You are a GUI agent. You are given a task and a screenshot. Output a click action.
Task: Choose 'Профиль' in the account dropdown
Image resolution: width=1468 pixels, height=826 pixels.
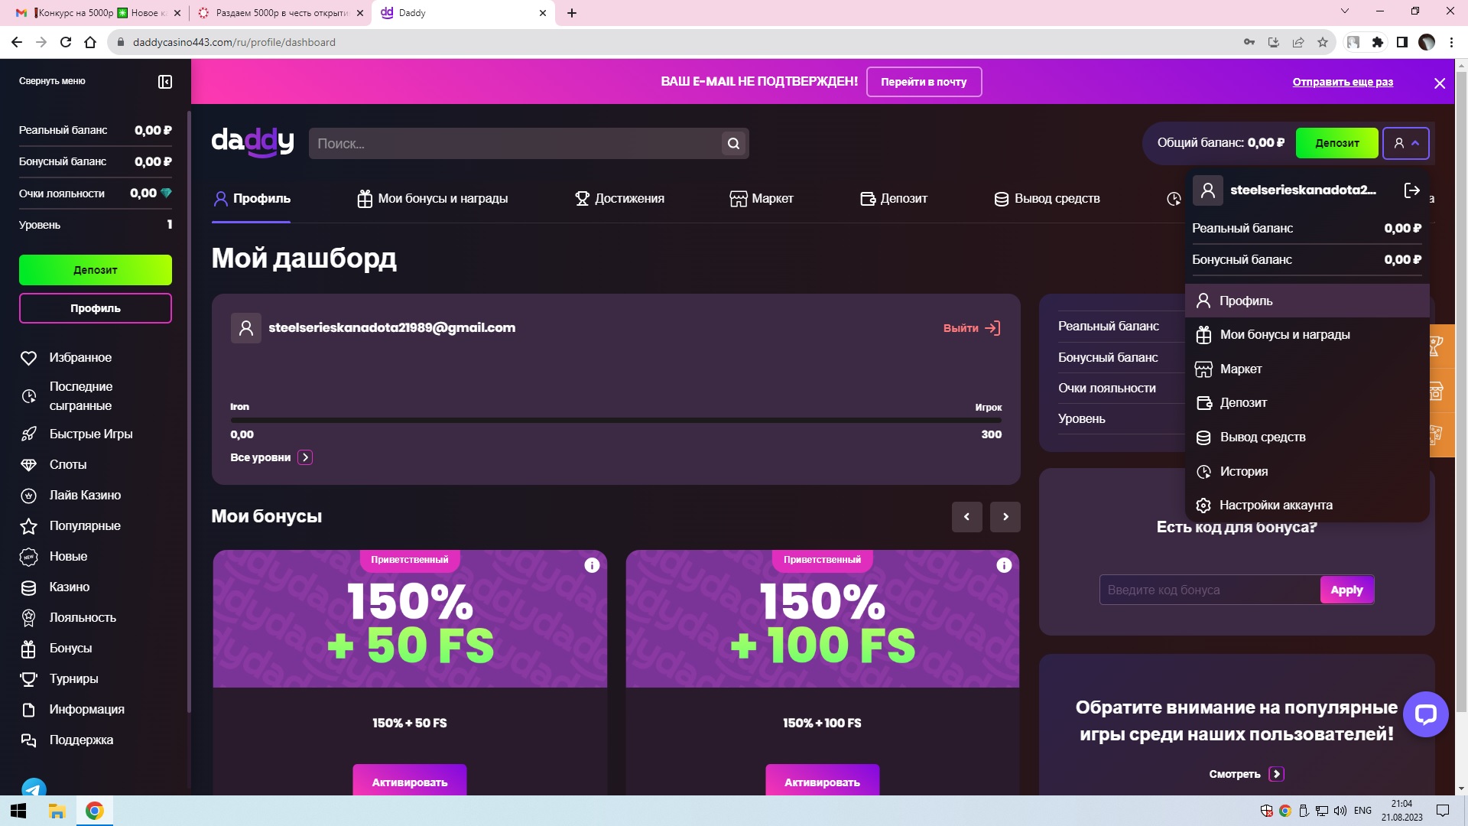1307,301
